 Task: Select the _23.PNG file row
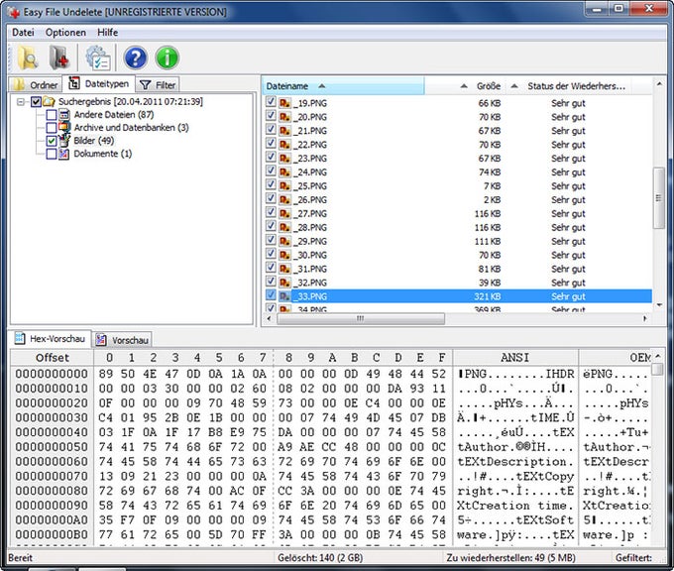pyautogui.click(x=457, y=159)
